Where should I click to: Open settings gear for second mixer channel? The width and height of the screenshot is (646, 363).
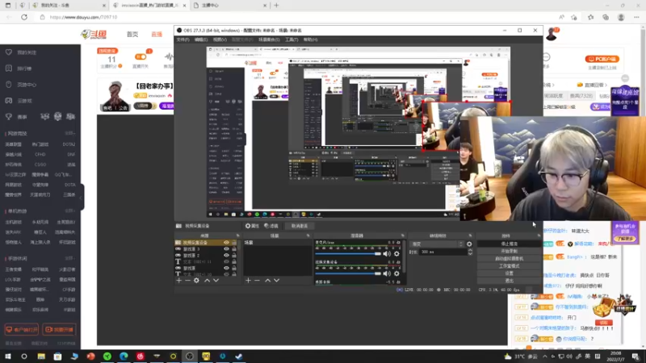pos(396,273)
